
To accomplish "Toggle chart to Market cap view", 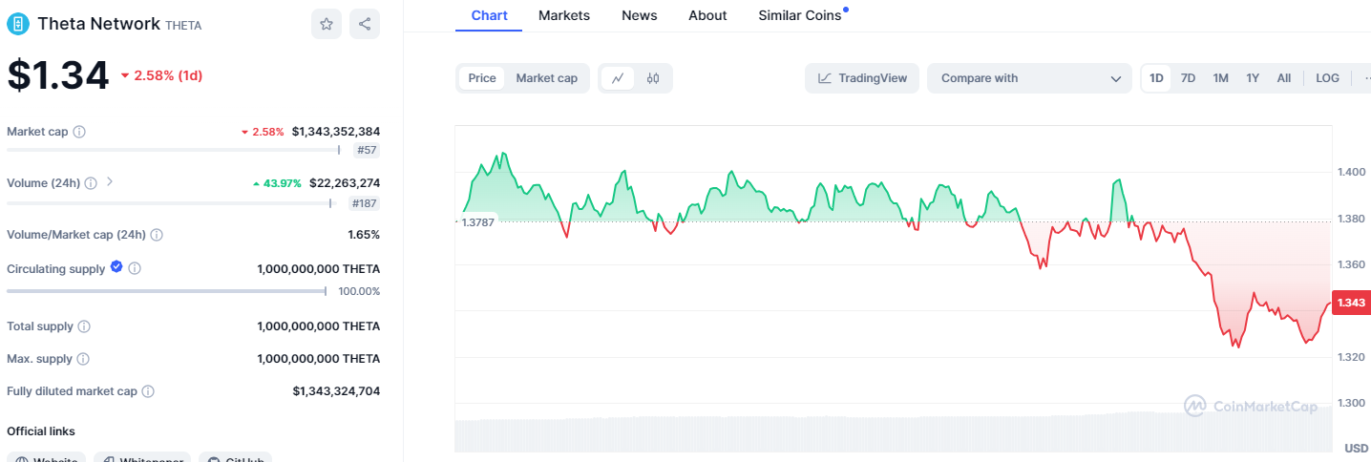I will [x=547, y=78].
